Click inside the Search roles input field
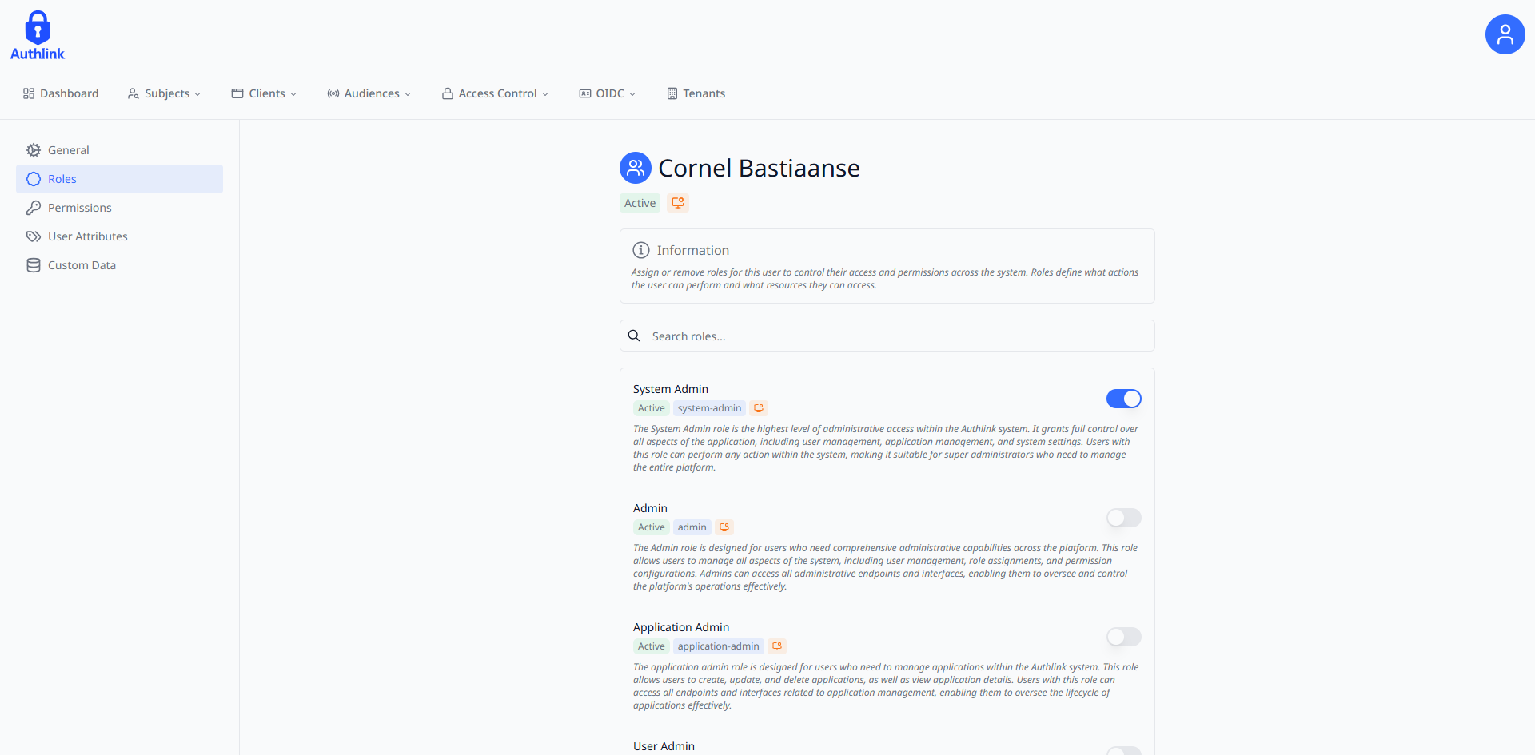1535x755 pixels. click(x=879, y=336)
